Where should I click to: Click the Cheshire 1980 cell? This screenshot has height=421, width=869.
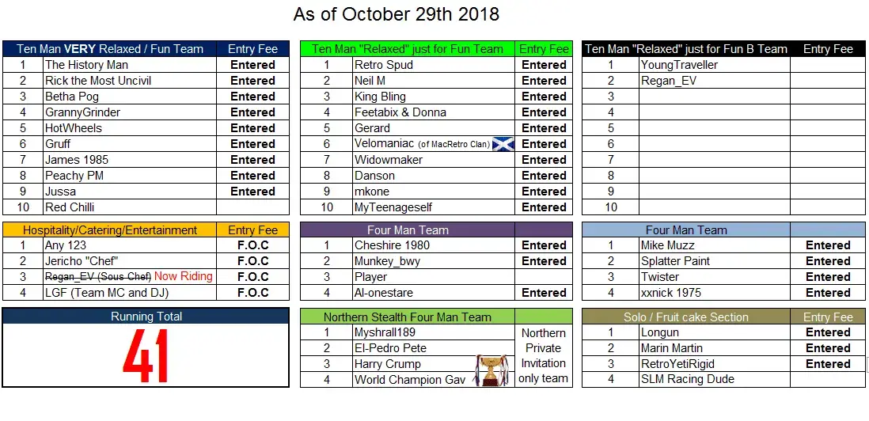click(434, 245)
